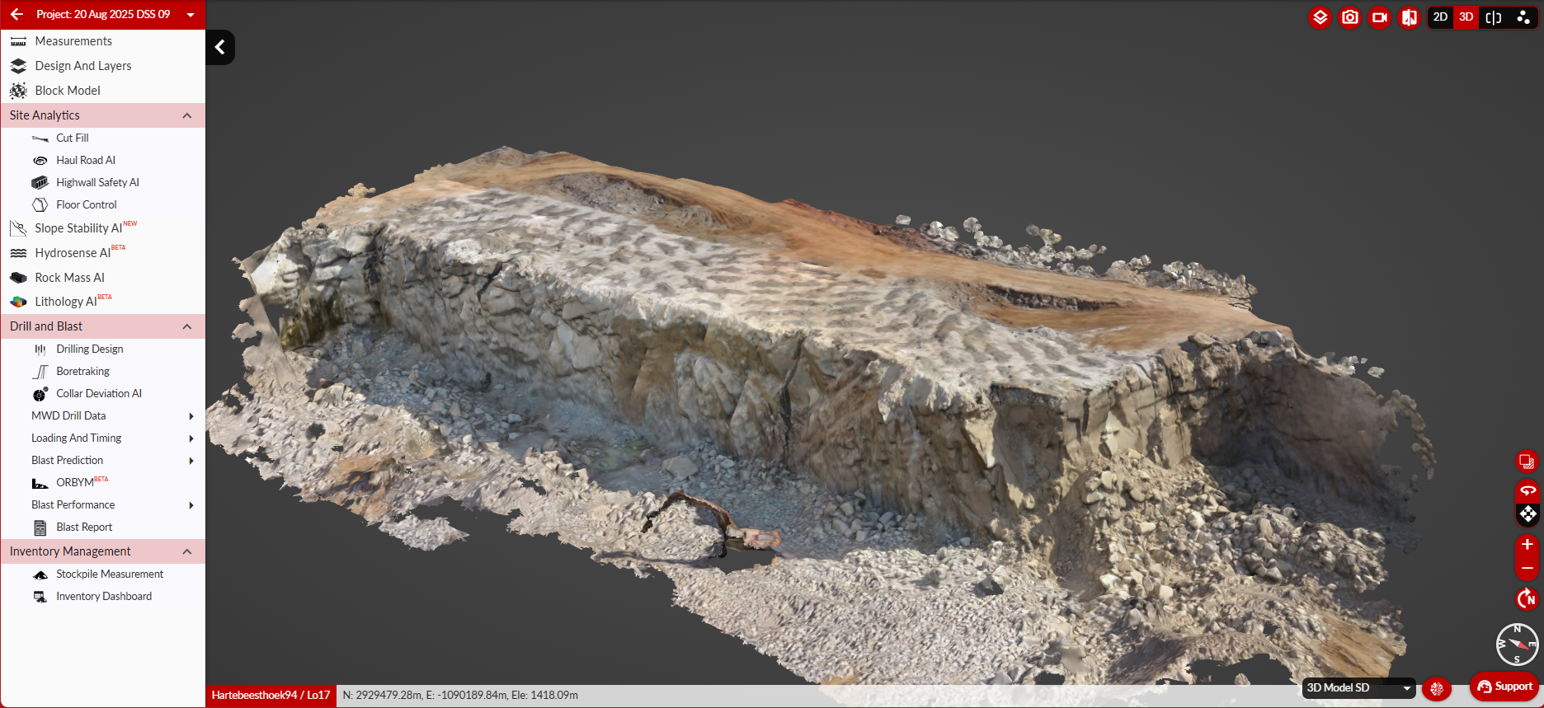Click the red brain icon in status bar

[x=1437, y=688]
